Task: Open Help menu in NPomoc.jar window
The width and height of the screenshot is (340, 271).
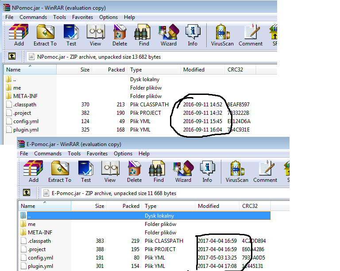Action: (x=129, y=17)
